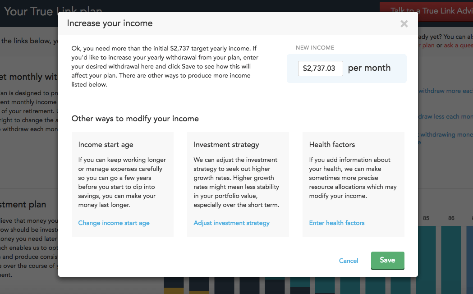Viewport: 473px width, 294px height.
Task: Click the 'ask a question' link behind dialog
Action: click(x=458, y=45)
